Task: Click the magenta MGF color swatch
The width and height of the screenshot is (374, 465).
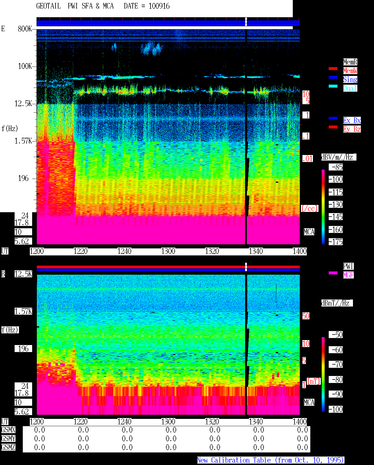Action: pos(333,273)
